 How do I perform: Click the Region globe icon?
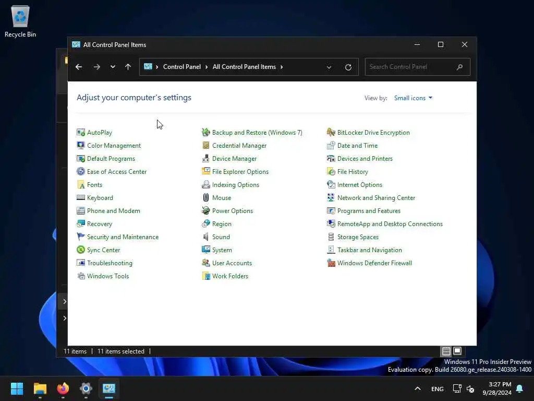(205, 223)
